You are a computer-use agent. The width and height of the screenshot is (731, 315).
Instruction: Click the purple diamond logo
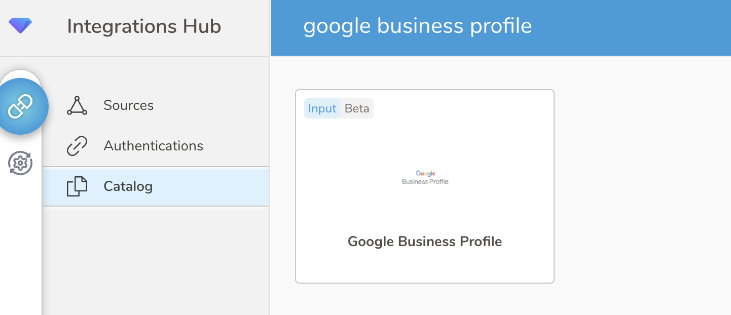[20, 25]
